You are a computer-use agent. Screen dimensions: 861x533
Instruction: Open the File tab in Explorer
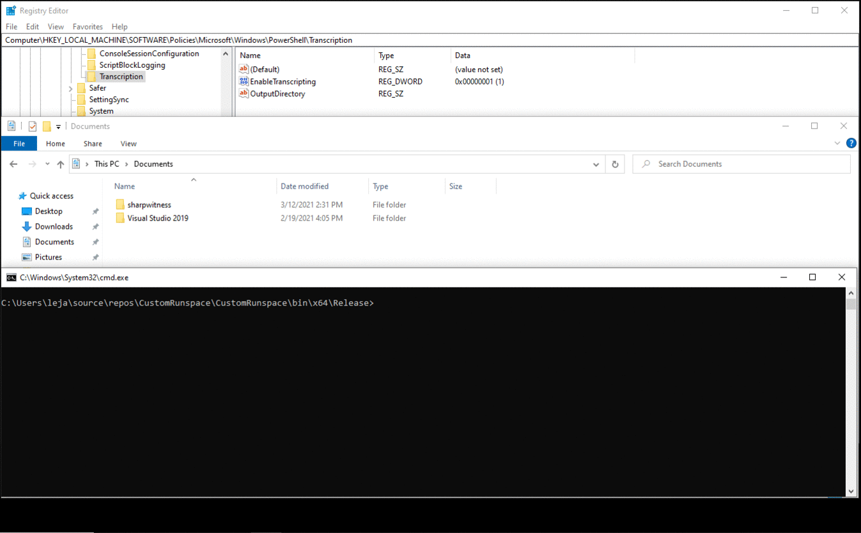pos(19,144)
